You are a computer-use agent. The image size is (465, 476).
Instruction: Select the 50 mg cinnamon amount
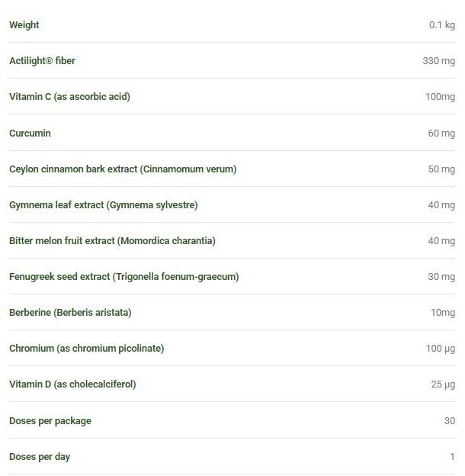click(x=441, y=169)
